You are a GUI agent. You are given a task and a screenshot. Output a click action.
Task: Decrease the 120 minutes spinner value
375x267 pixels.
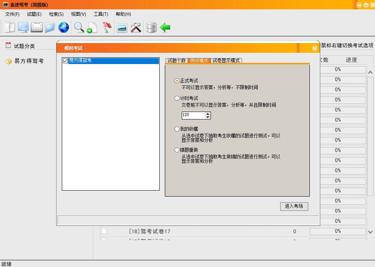coord(208,117)
